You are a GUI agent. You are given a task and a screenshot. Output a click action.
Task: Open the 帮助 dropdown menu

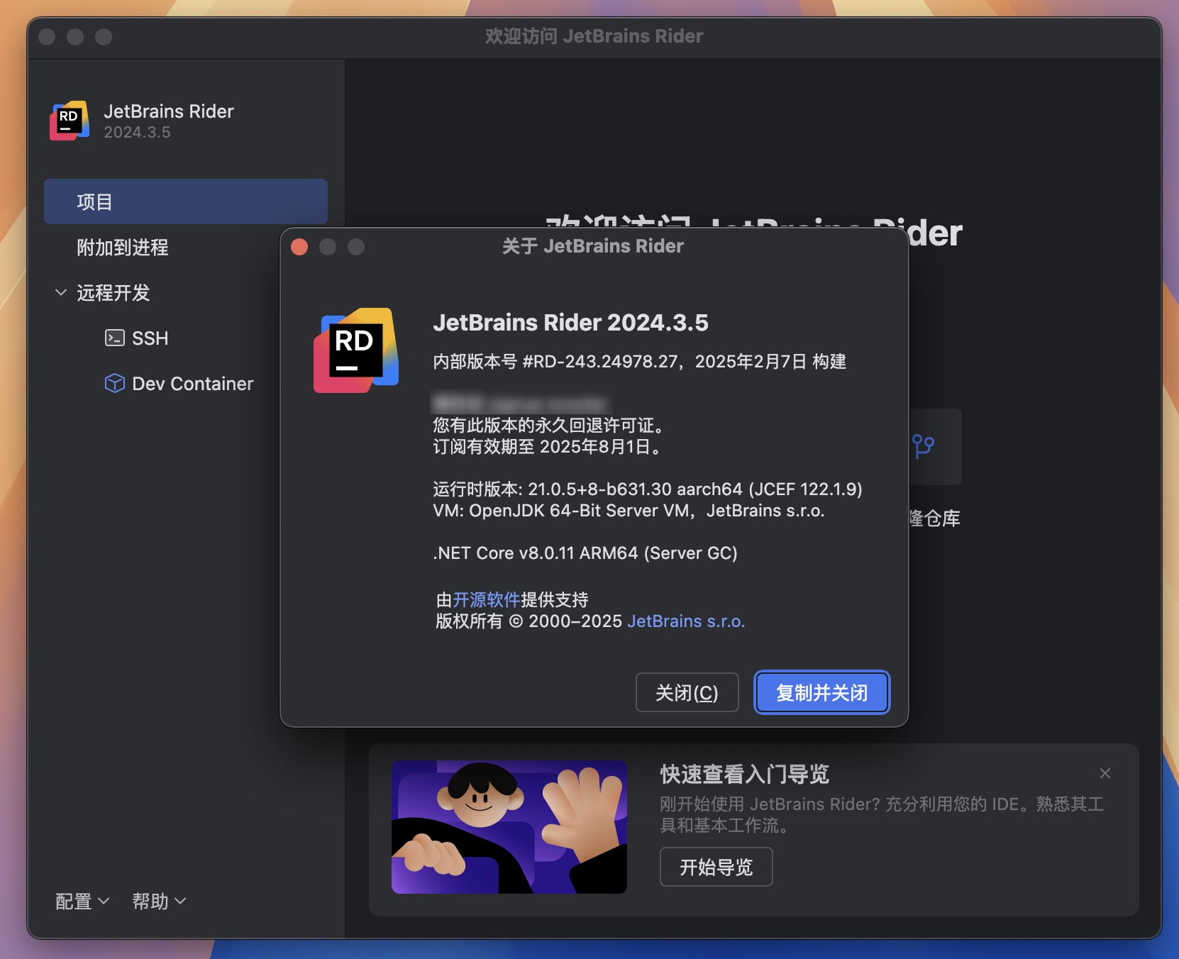pyautogui.click(x=159, y=901)
